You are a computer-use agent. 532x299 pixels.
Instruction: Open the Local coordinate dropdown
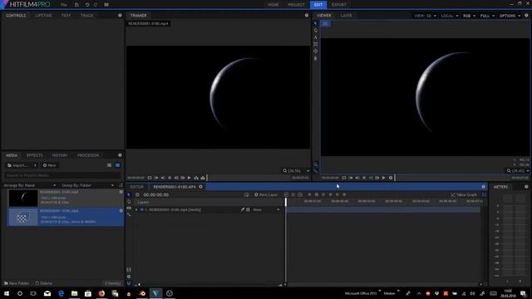[x=450, y=16]
